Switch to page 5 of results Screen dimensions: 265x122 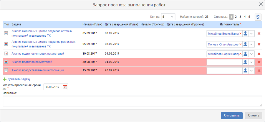[x=249, y=17]
